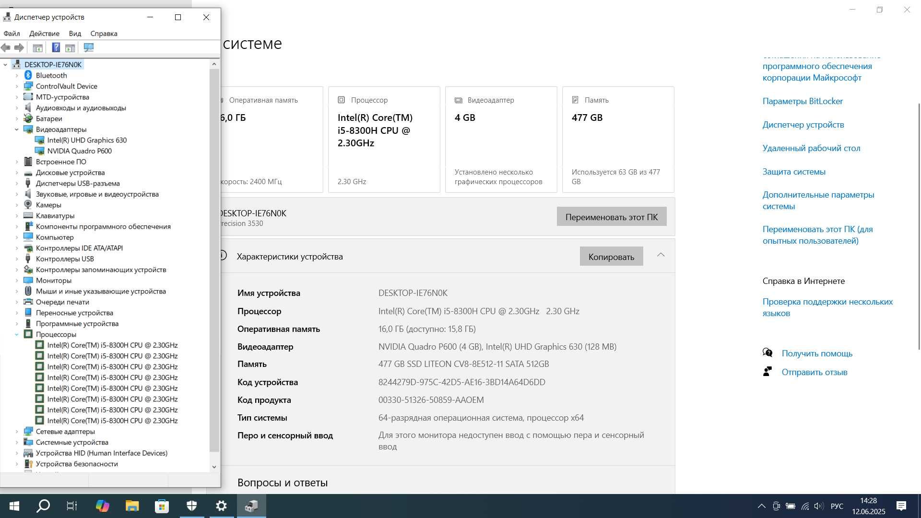Viewport: 921px width, 518px height.
Task: Expand the Контроллеры USB node
Action: click(x=17, y=259)
